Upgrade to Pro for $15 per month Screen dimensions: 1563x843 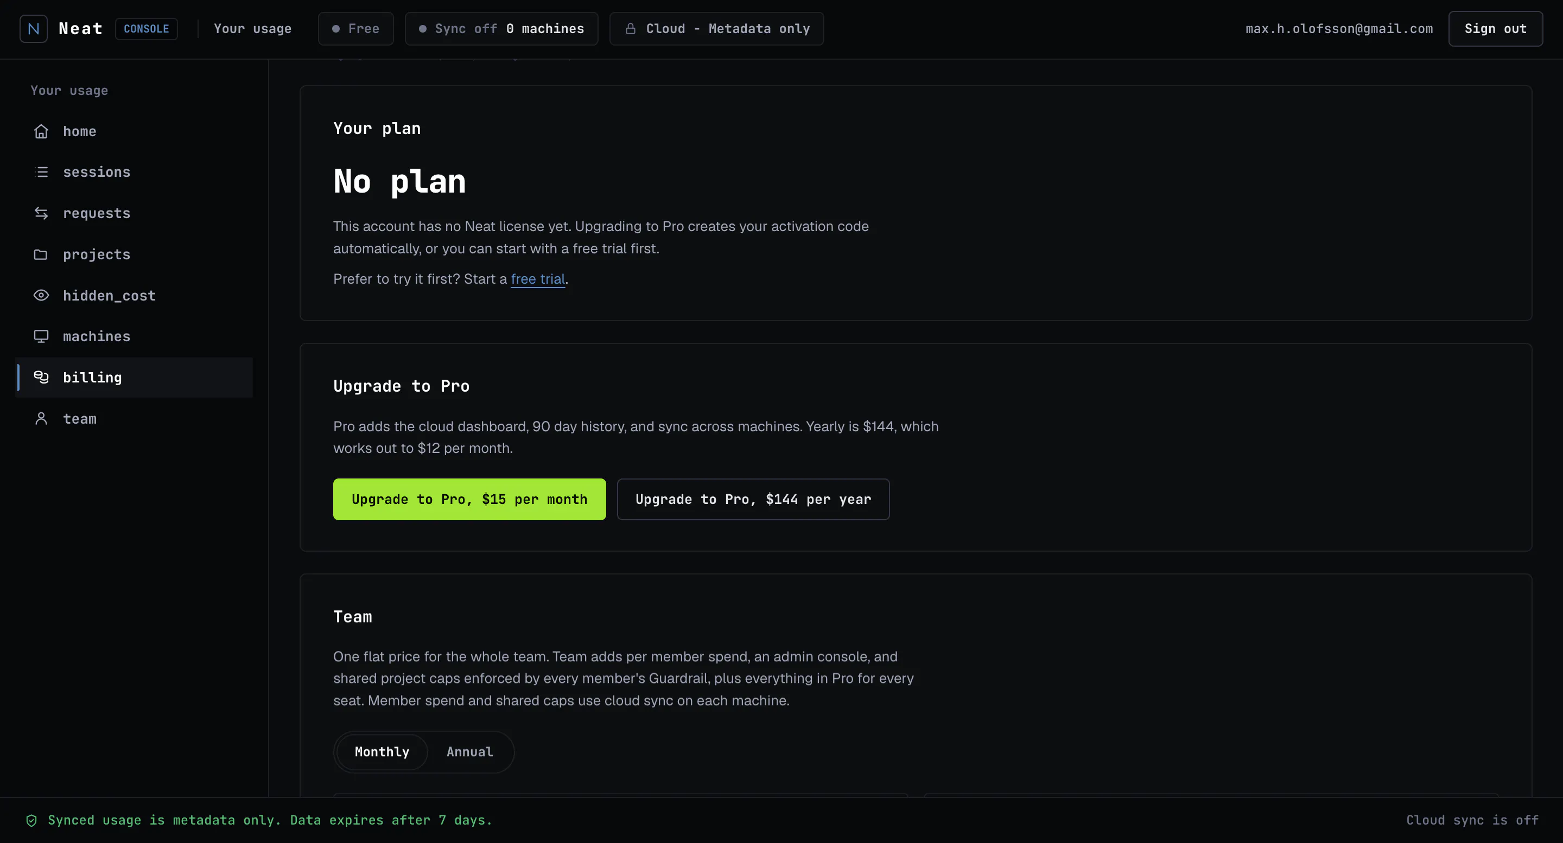[469, 499]
